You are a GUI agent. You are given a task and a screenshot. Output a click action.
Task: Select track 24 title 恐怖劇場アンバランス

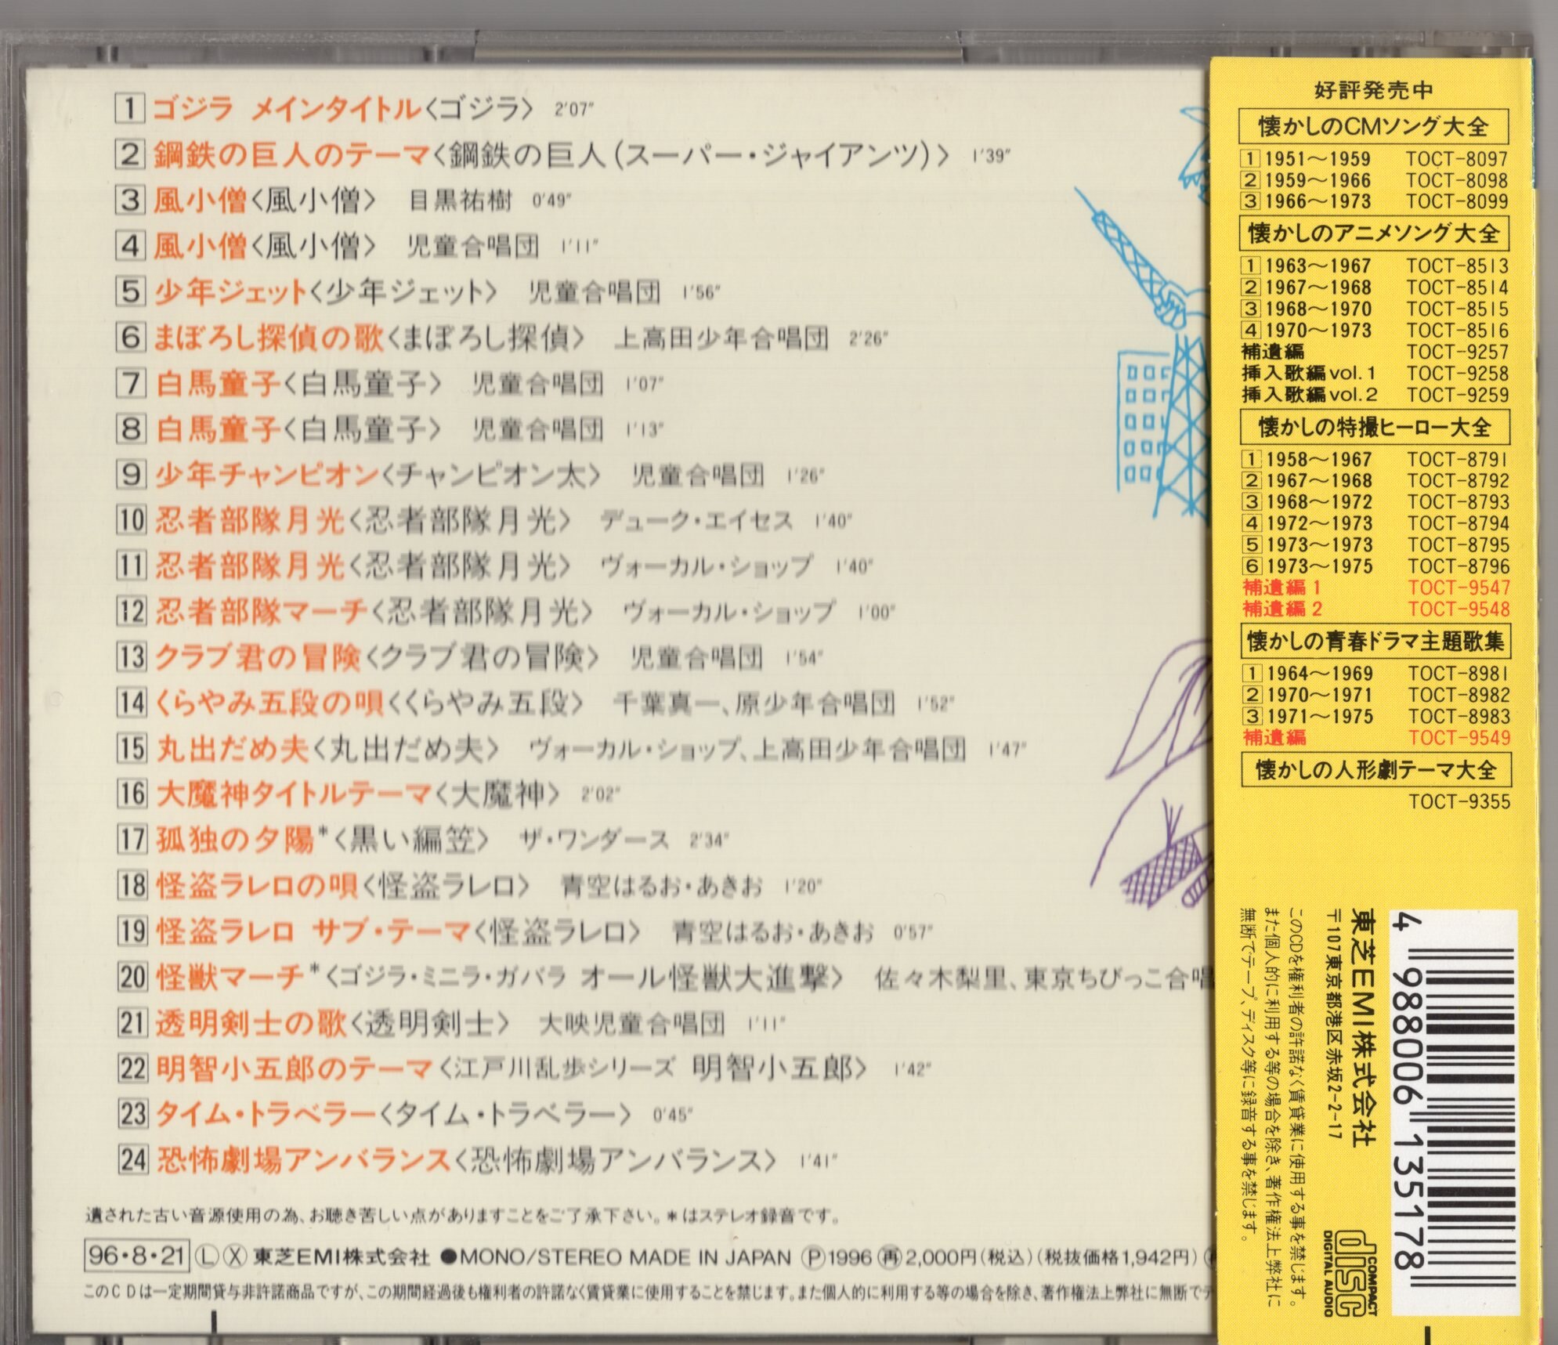click(x=303, y=1160)
